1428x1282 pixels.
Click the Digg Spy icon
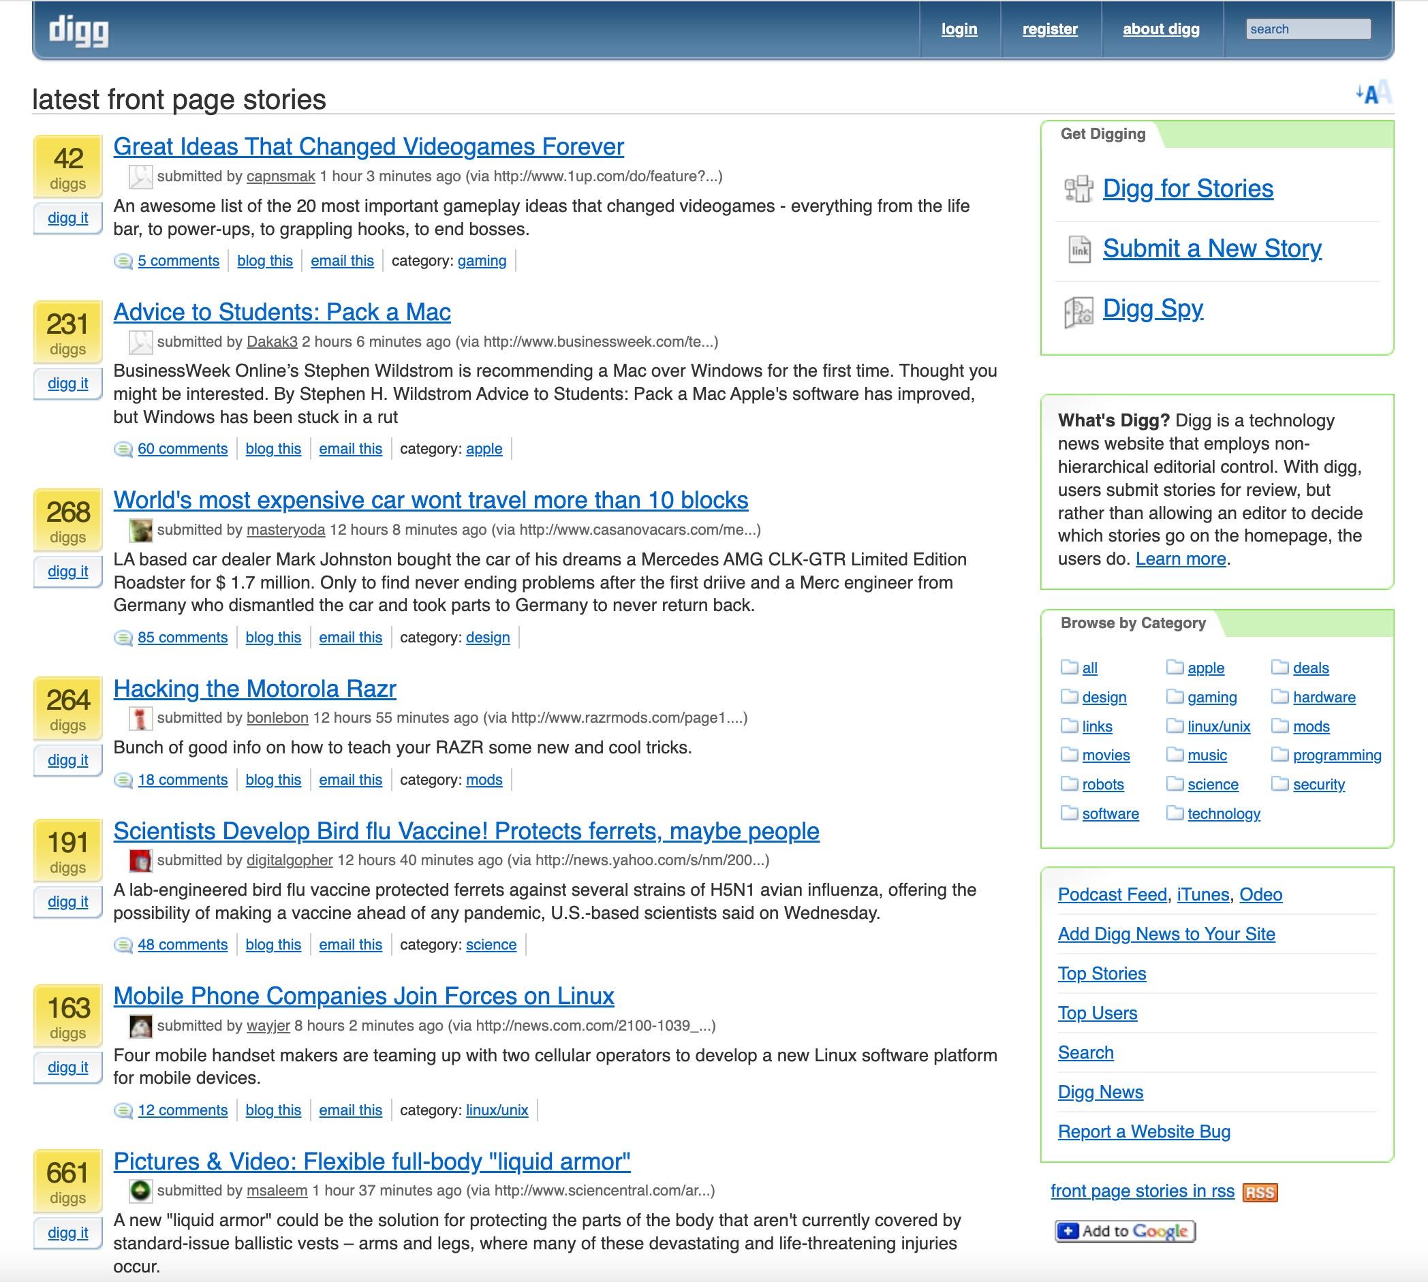[x=1076, y=309]
